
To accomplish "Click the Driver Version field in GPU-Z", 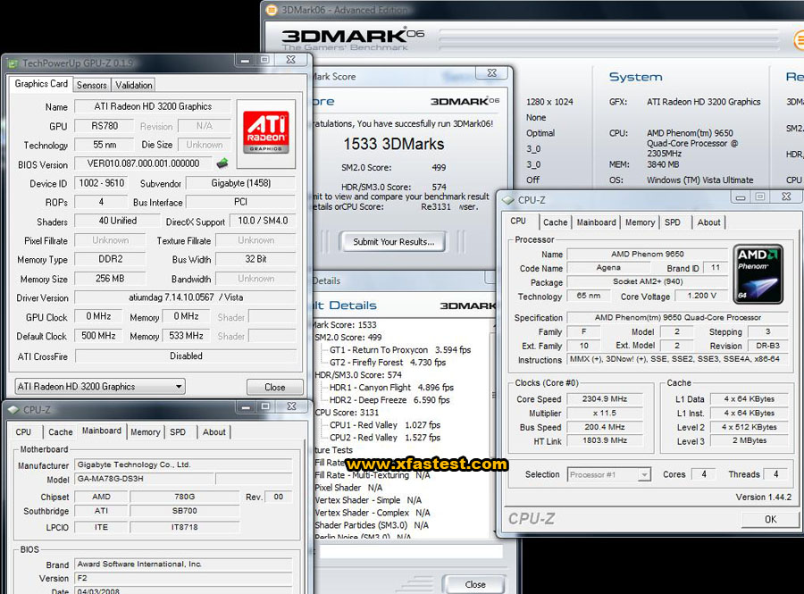I will (x=186, y=297).
